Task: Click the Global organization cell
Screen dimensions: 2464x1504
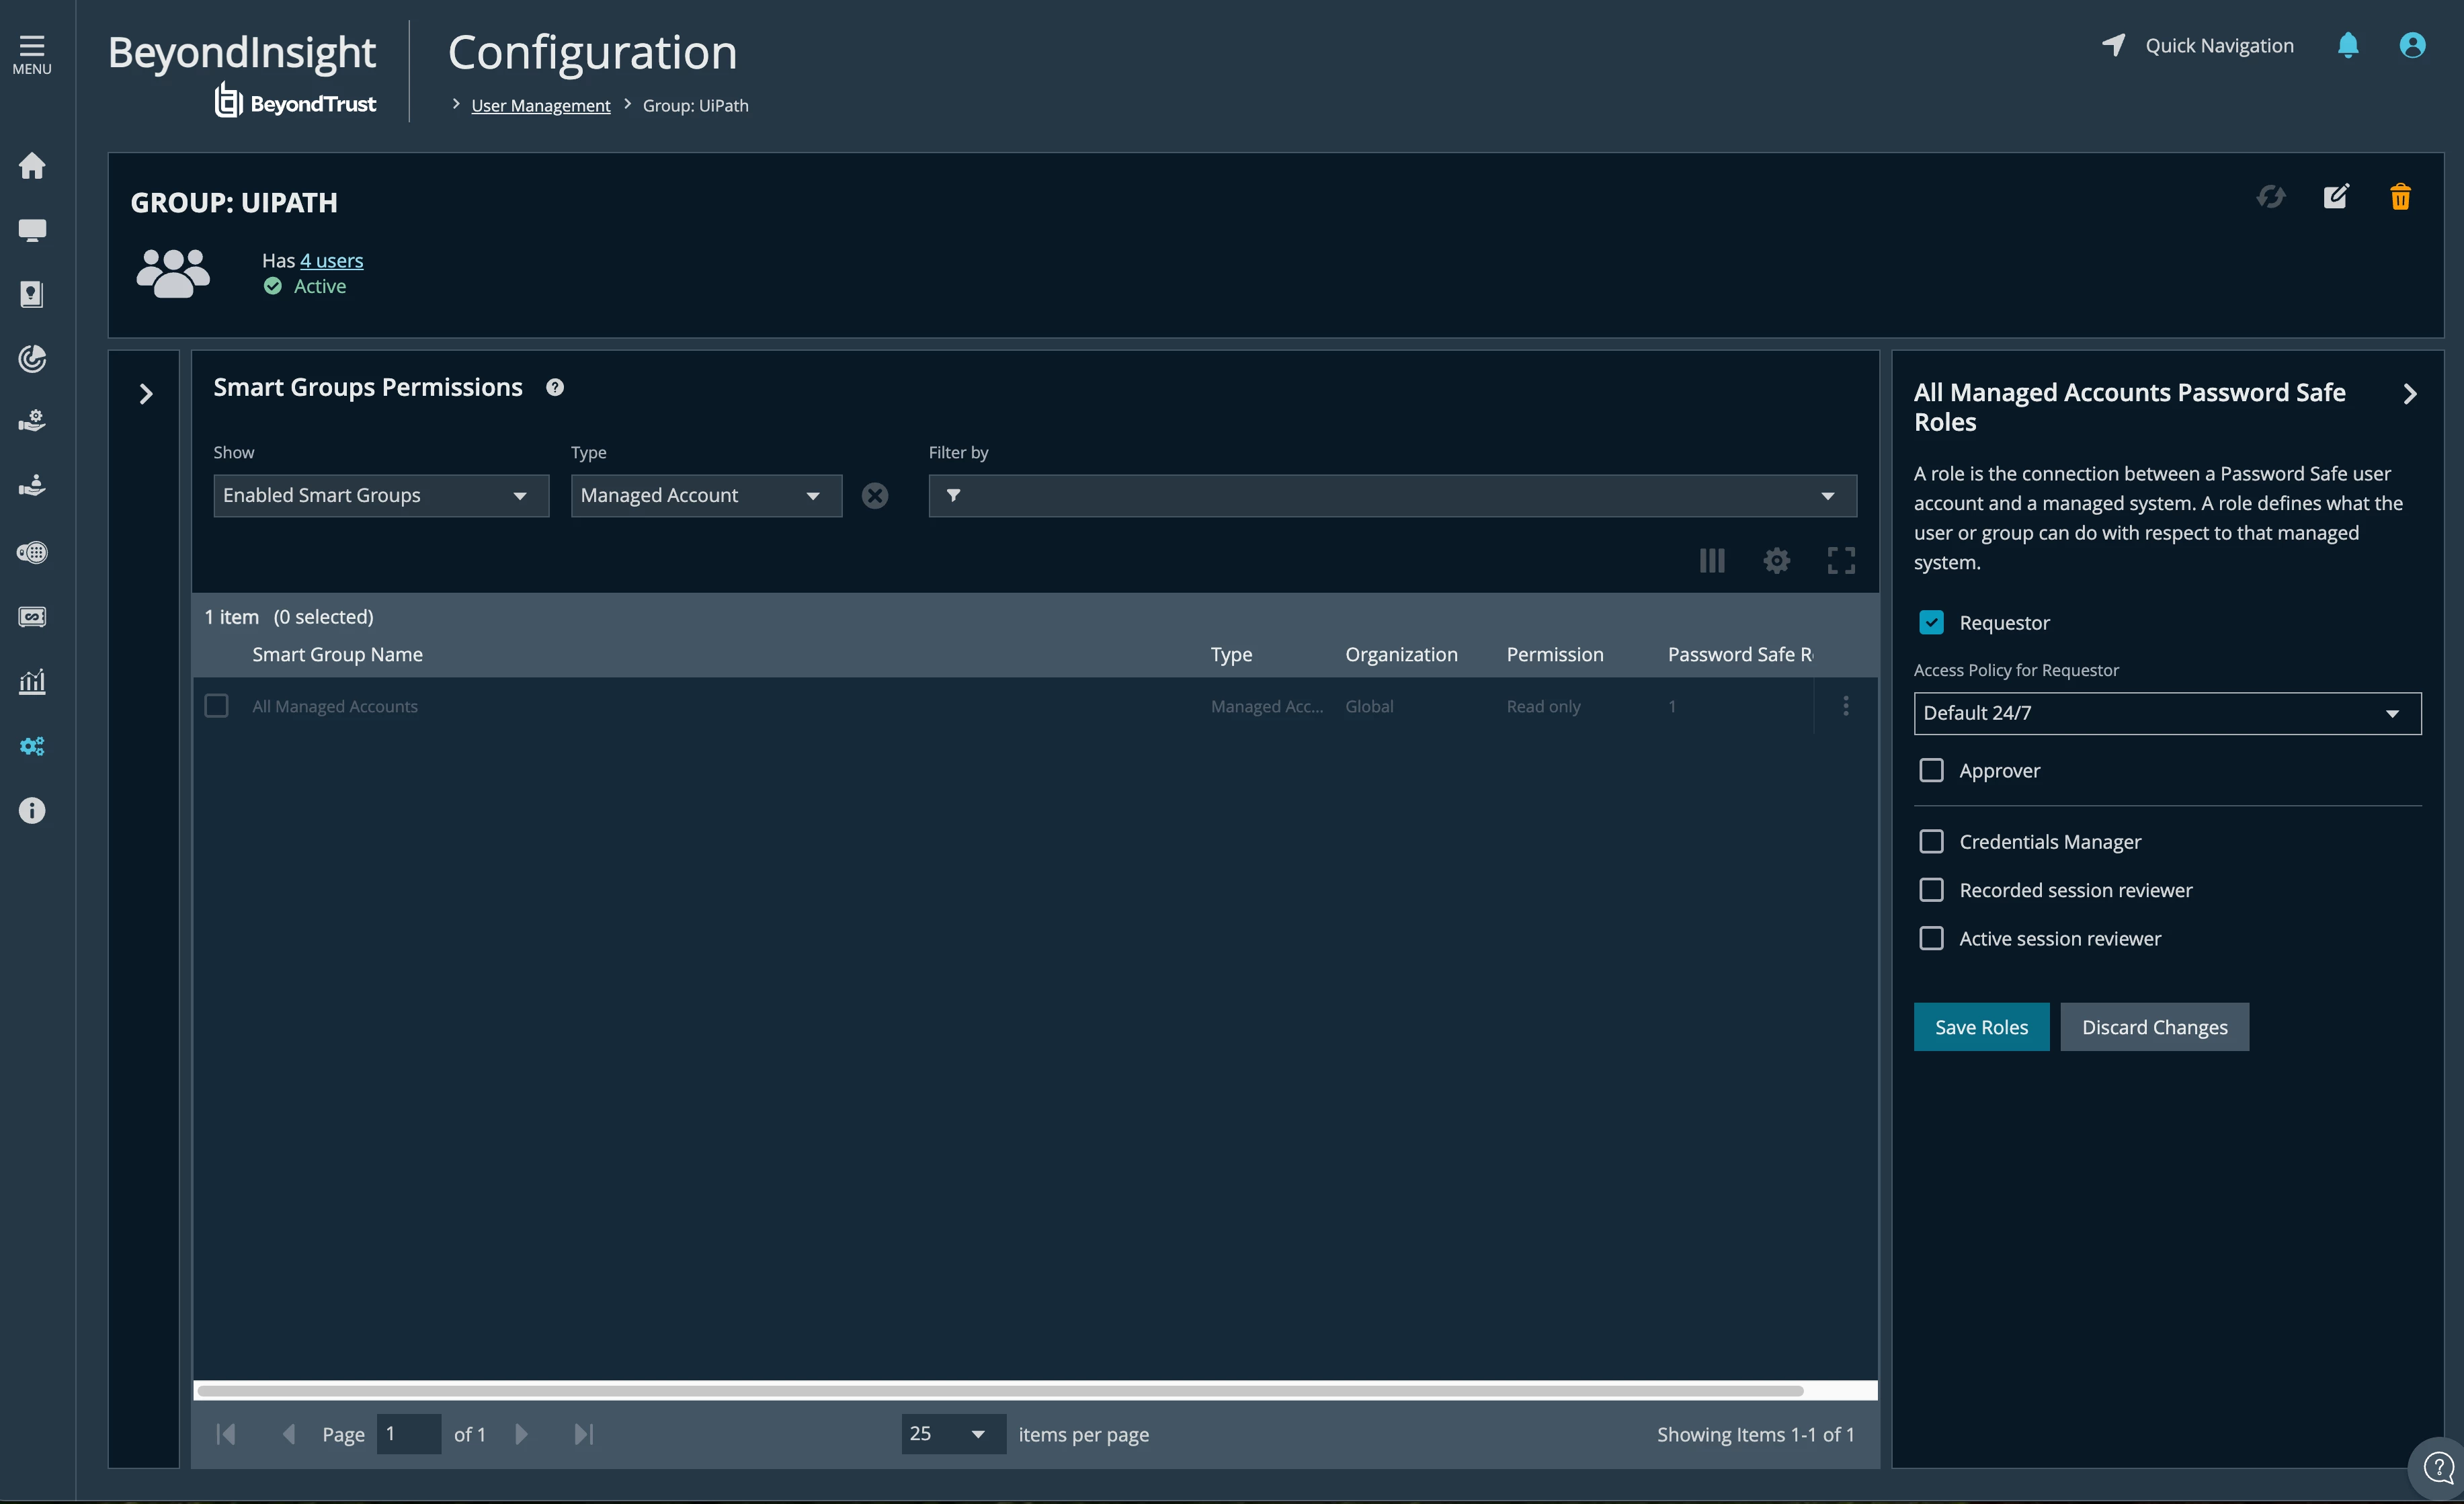Action: (1369, 706)
